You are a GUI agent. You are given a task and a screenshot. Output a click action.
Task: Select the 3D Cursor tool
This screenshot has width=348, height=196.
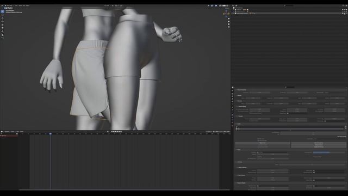pyautogui.click(x=2, y=15)
